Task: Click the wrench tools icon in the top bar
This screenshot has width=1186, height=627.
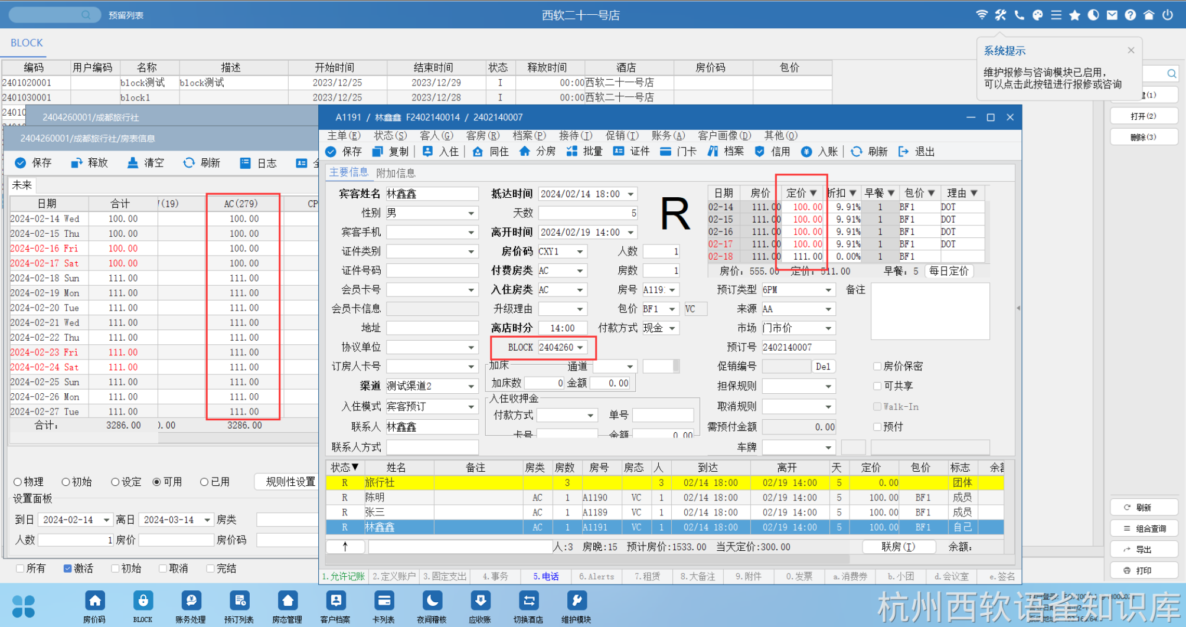Action: pyautogui.click(x=1000, y=15)
